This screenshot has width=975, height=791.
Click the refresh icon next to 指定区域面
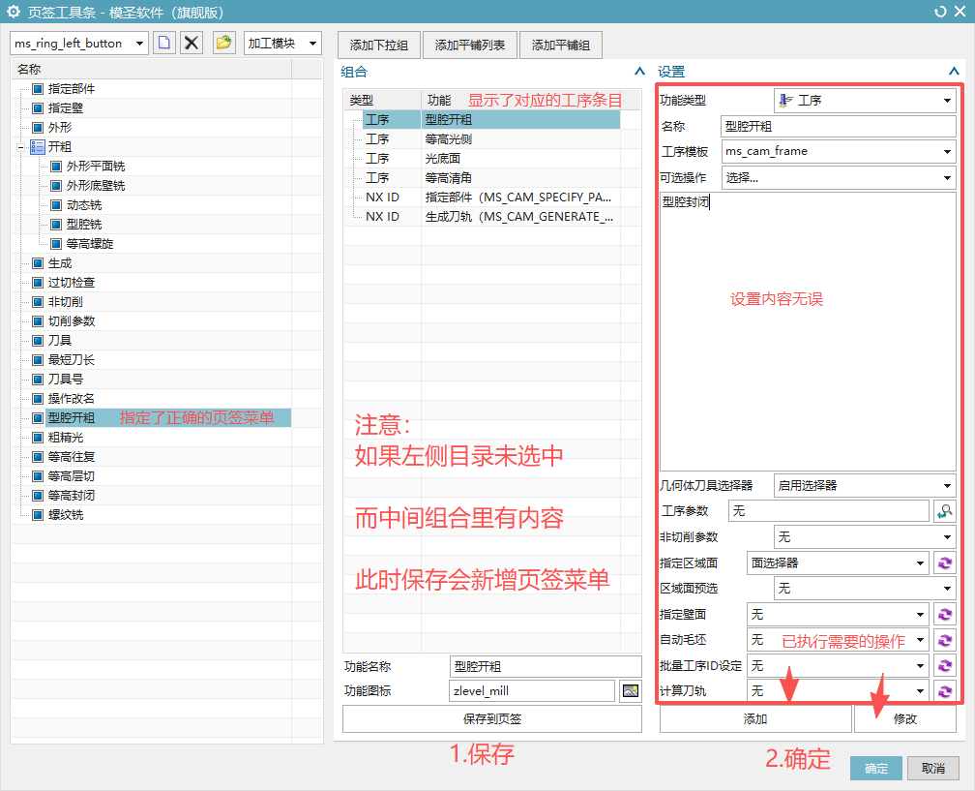[x=945, y=563]
